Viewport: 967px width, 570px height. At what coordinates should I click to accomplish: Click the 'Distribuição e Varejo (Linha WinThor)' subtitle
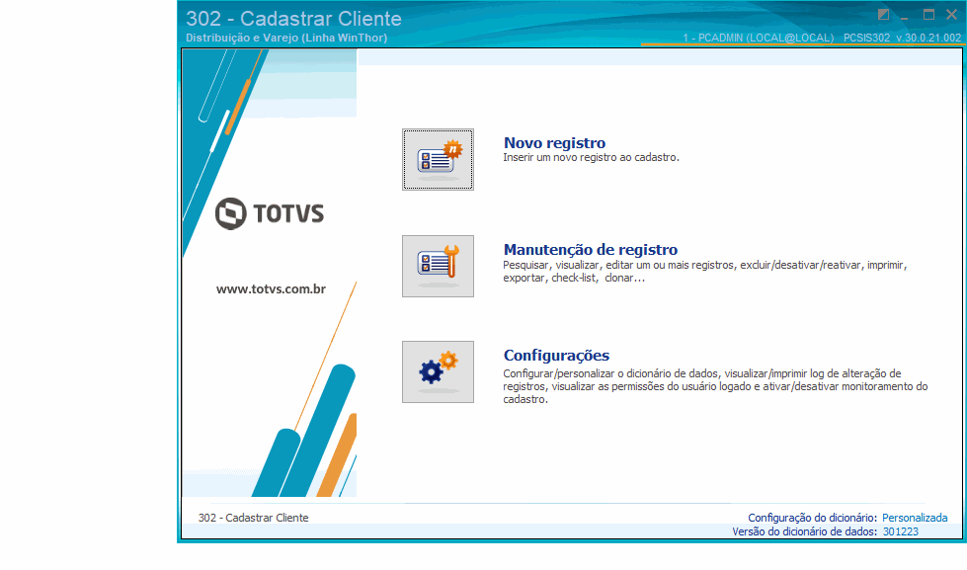(286, 38)
